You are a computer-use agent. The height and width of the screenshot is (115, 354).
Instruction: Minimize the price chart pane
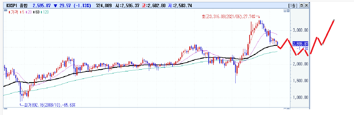tap(285, 11)
